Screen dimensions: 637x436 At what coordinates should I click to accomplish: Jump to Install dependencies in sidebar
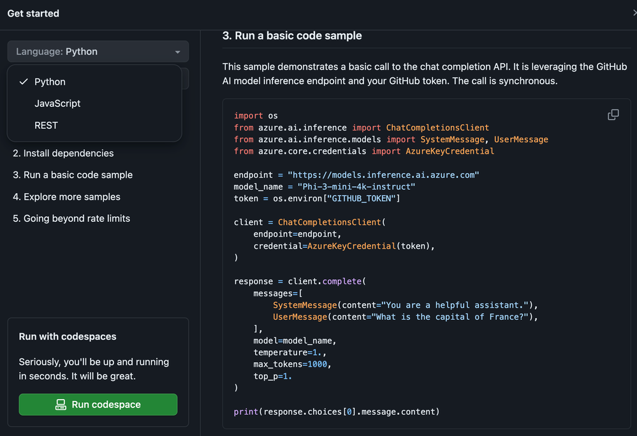[63, 153]
